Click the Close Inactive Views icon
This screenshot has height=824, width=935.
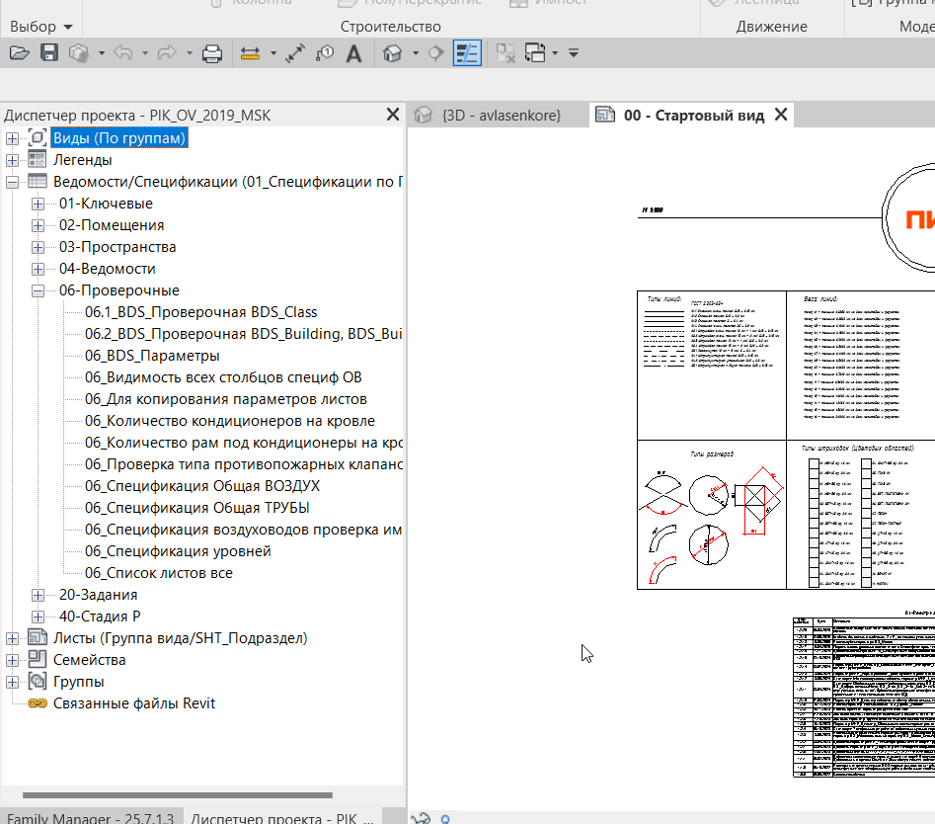click(x=506, y=53)
